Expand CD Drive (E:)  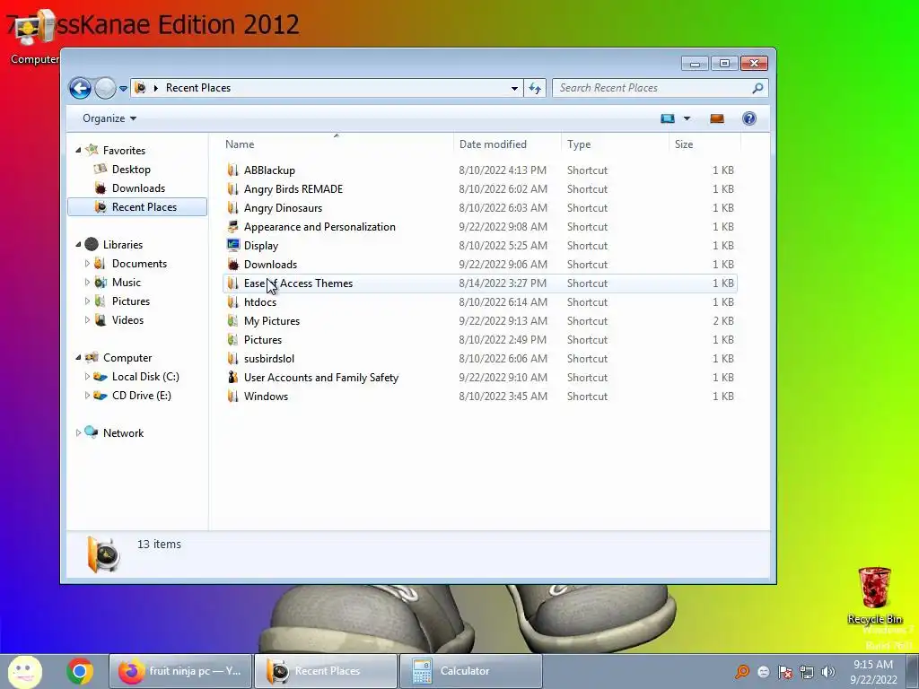click(x=87, y=396)
